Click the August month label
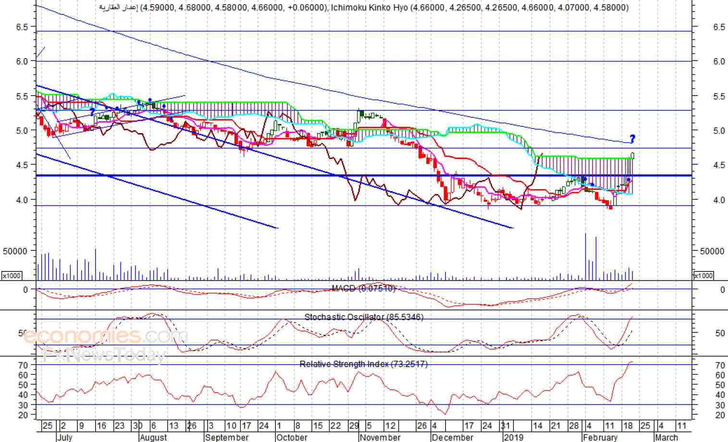 point(153,437)
